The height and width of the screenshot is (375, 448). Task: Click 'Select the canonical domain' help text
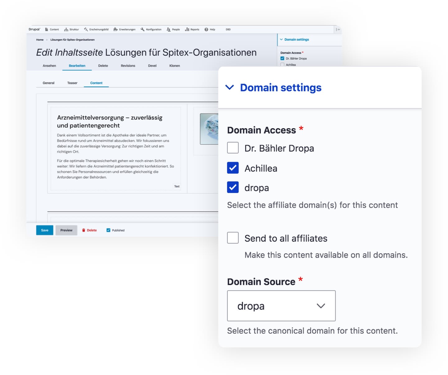point(312,331)
